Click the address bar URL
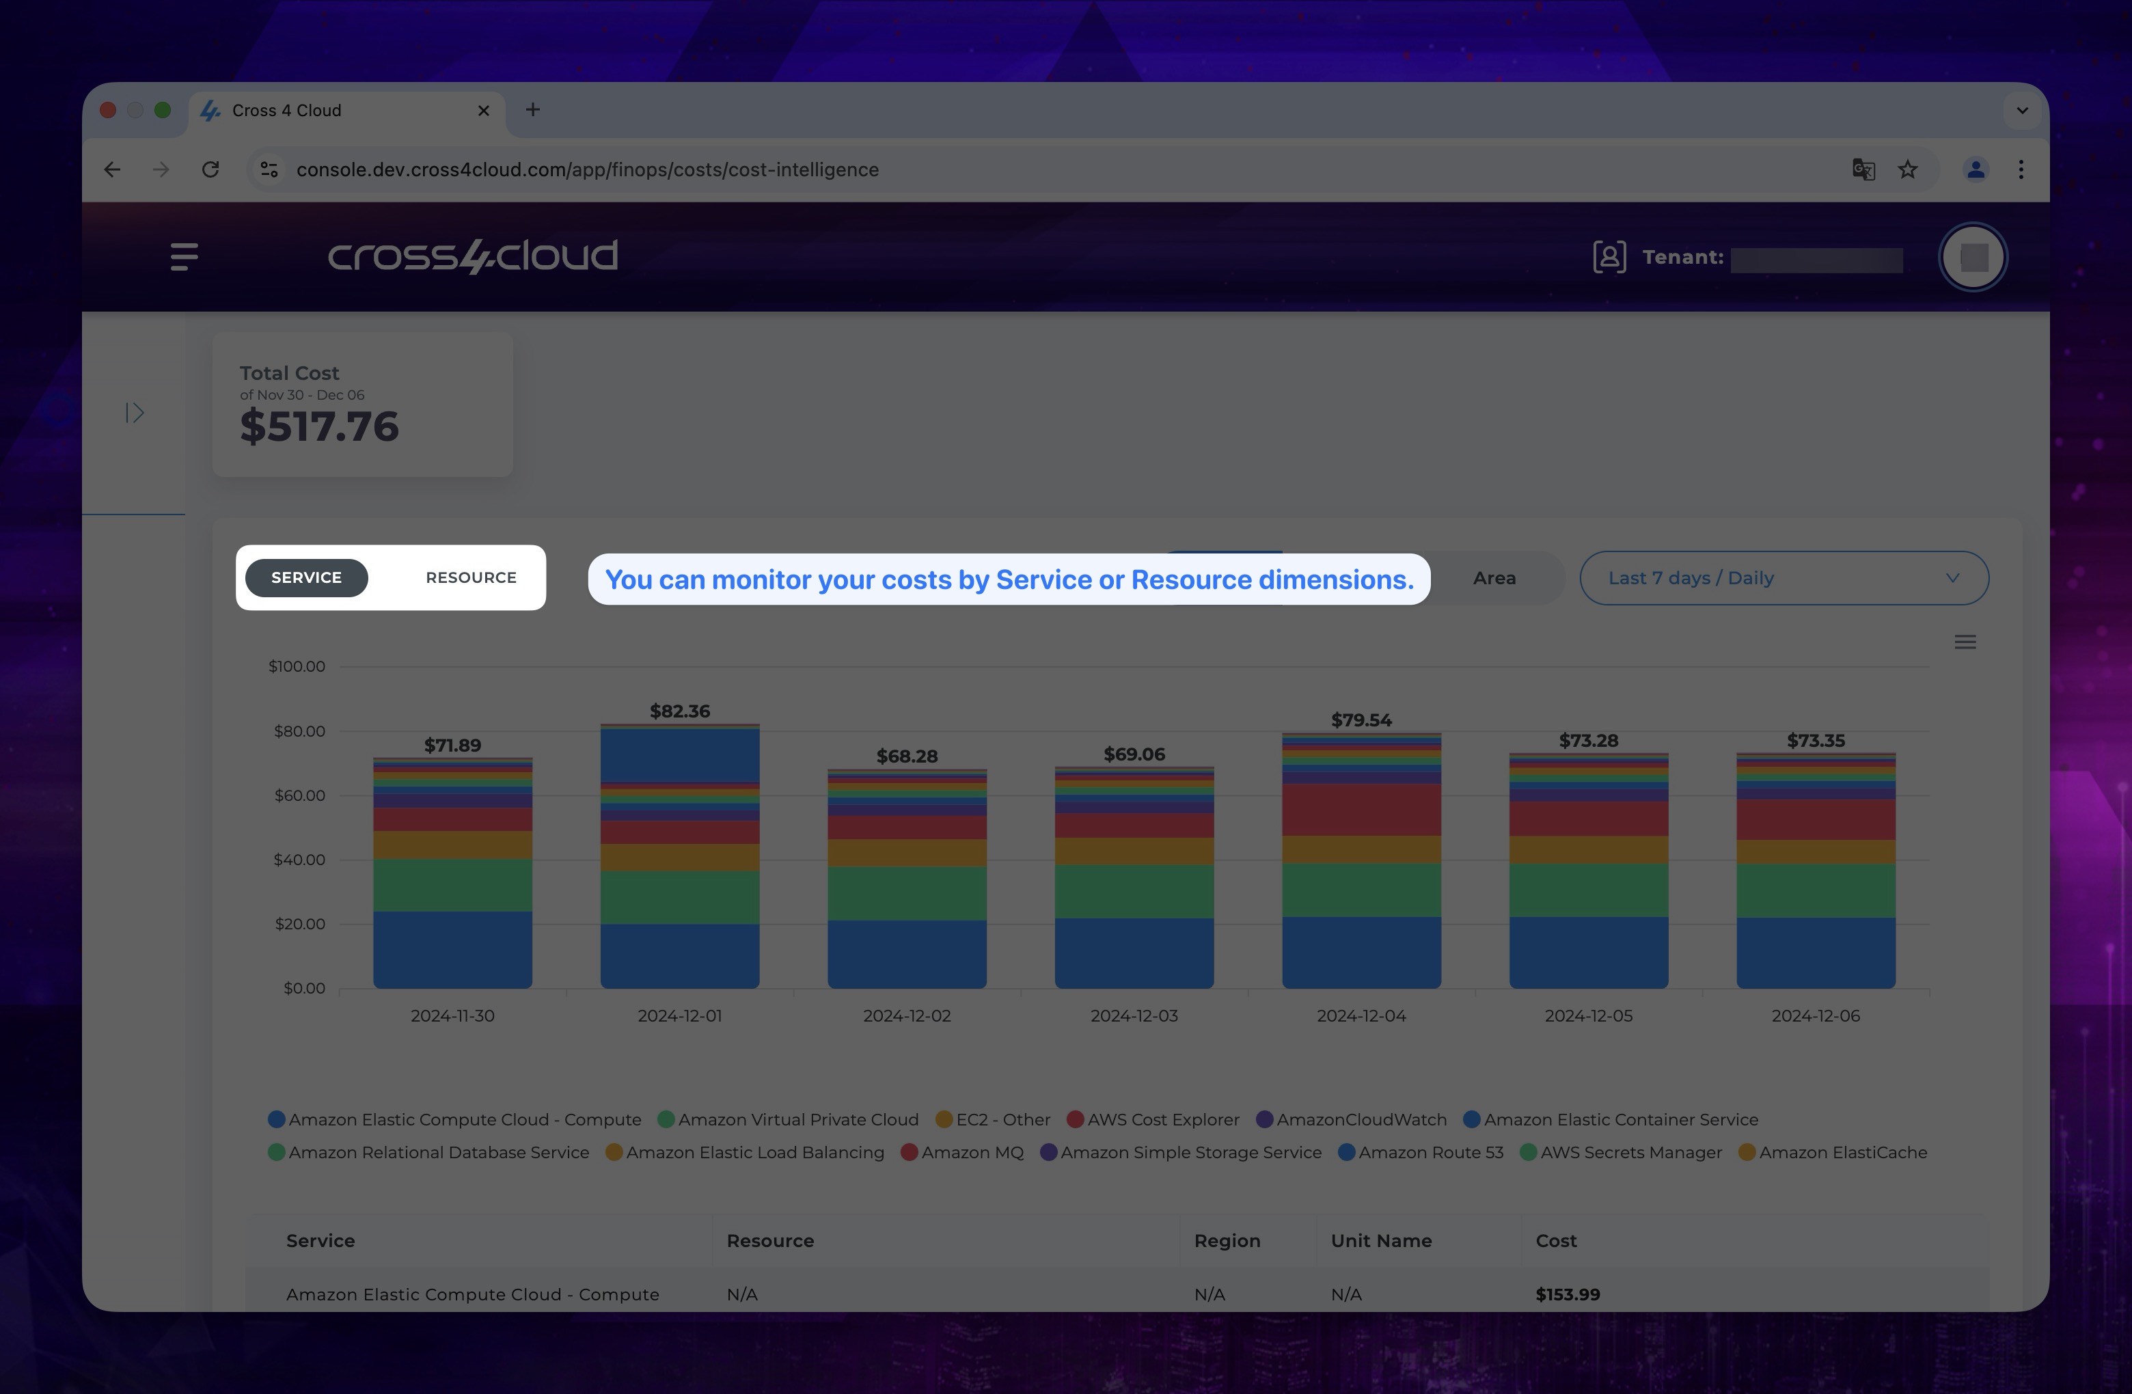Viewport: 2132px width, 1394px height. click(588, 169)
